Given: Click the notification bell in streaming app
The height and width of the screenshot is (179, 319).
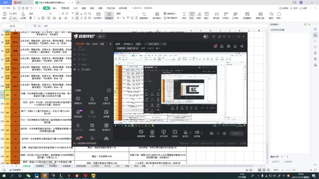Looking at the screenshot, I should 235,46.
